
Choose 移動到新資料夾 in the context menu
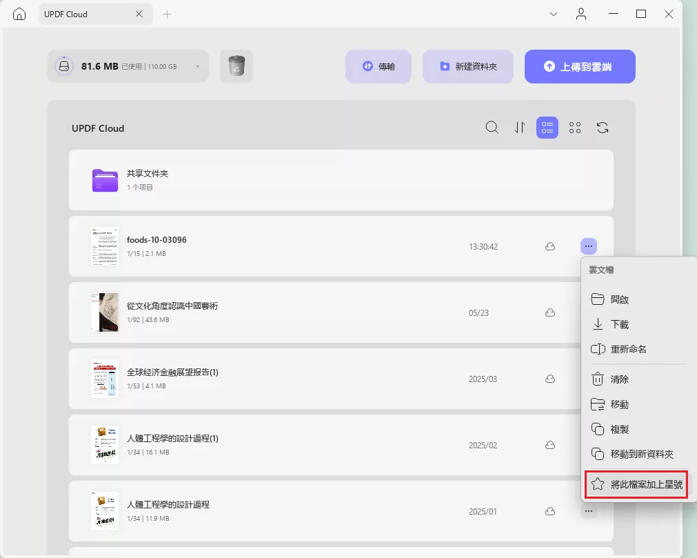coord(637,454)
